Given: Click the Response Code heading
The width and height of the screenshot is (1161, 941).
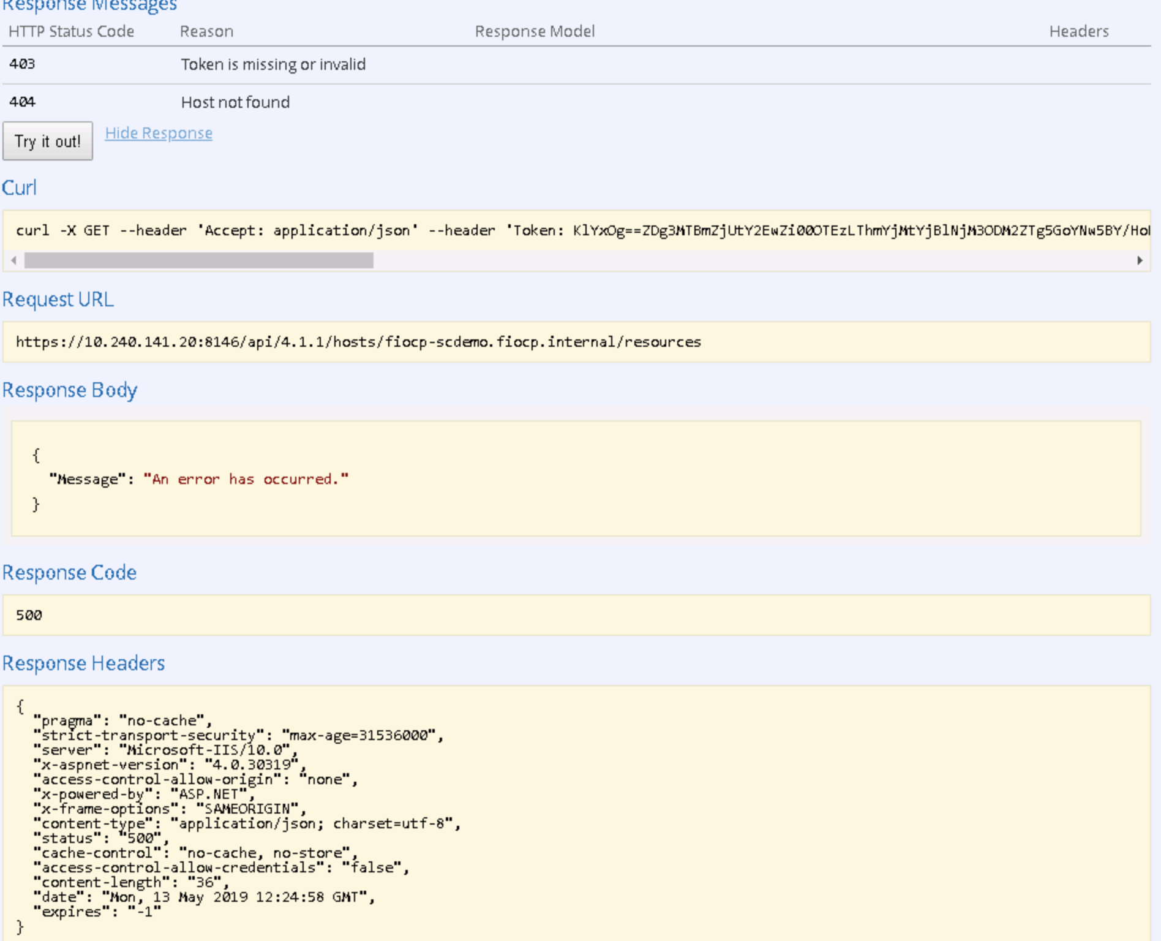Looking at the screenshot, I should pyautogui.click(x=70, y=573).
